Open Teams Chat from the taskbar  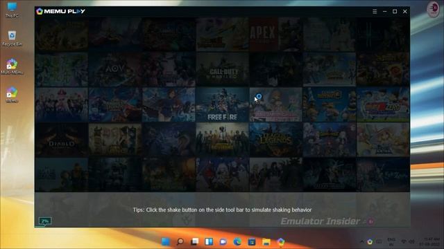223,241
